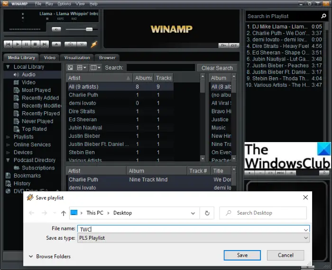Image resolution: width=332 pixels, height=270 pixels.
Task: Expand the Devices tree node
Action: (8, 153)
